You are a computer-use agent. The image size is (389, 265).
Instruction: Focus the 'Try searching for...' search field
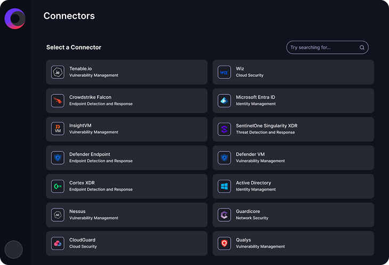pyautogui.click(x=327, y=47)
